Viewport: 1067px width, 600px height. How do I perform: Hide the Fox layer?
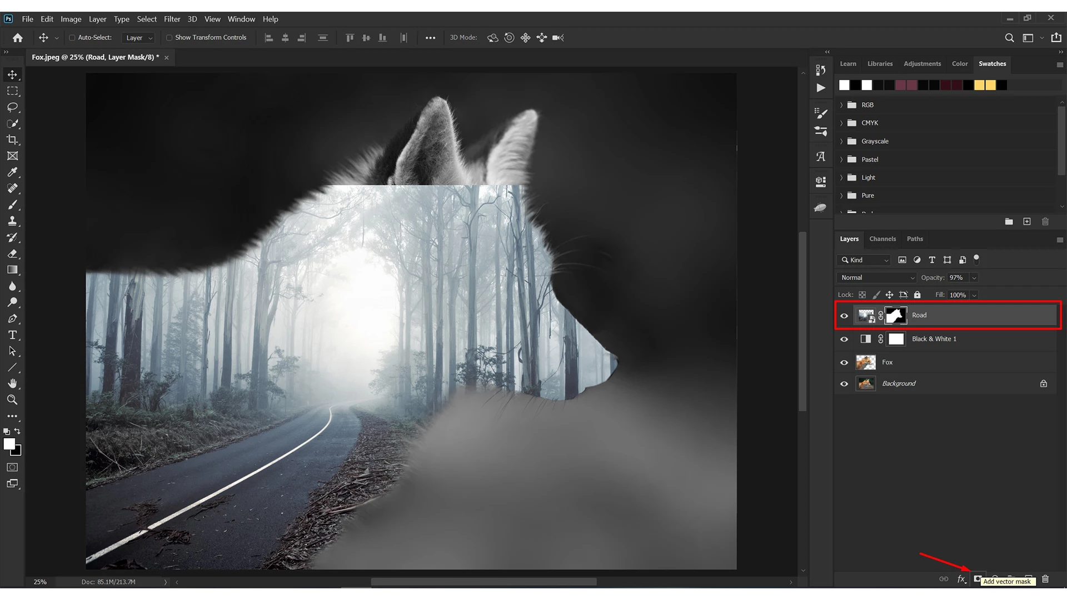(x=844, y=362)
